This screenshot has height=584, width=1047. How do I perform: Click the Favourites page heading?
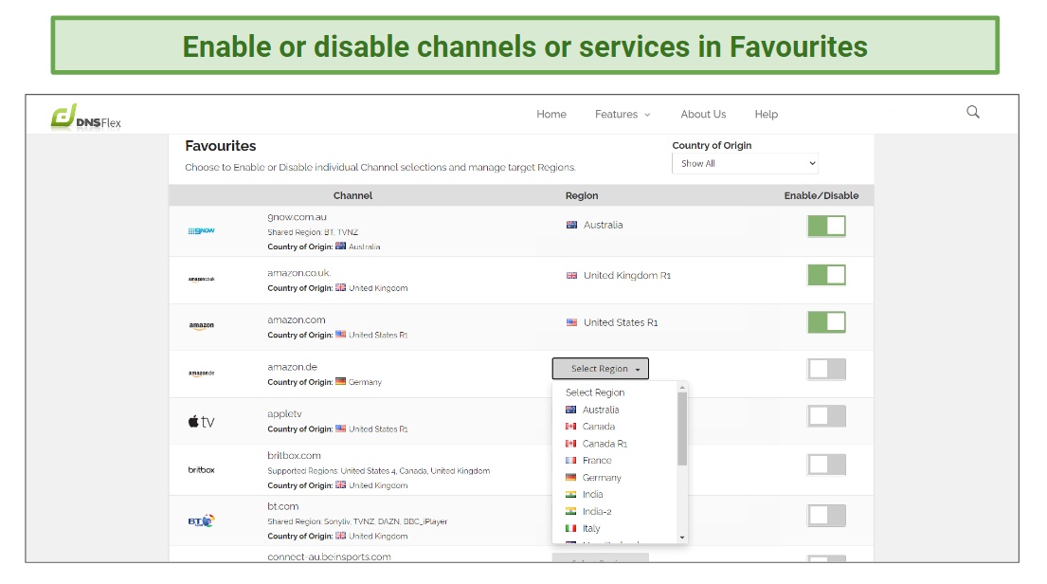[221, 146]
